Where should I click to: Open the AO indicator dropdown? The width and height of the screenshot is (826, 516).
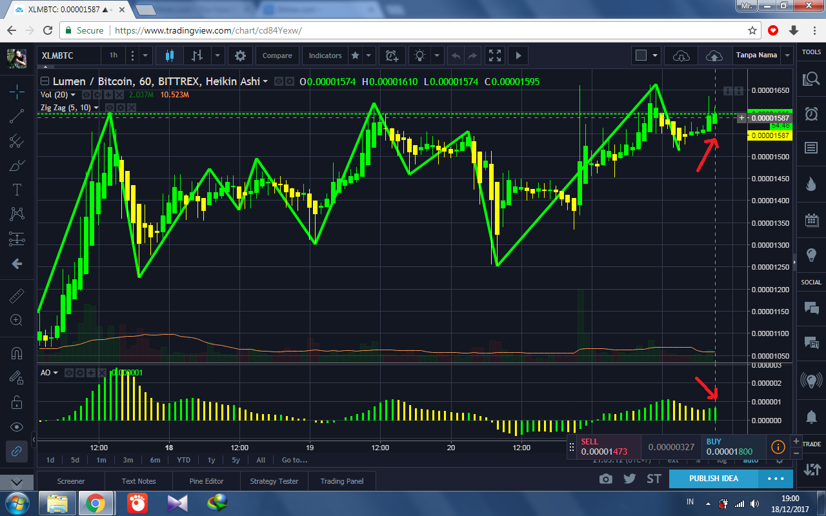pyautogui.click(x=55, y=373)
